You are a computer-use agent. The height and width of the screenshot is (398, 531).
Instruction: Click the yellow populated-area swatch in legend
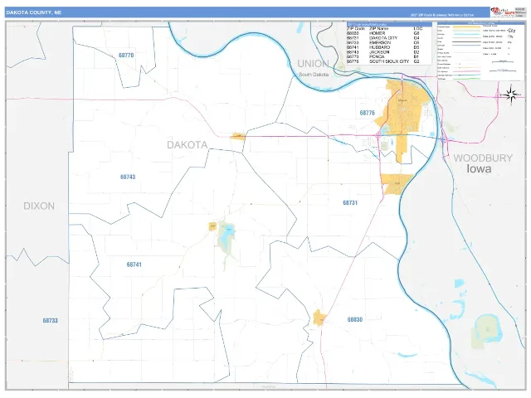click(x=466, y=27)
